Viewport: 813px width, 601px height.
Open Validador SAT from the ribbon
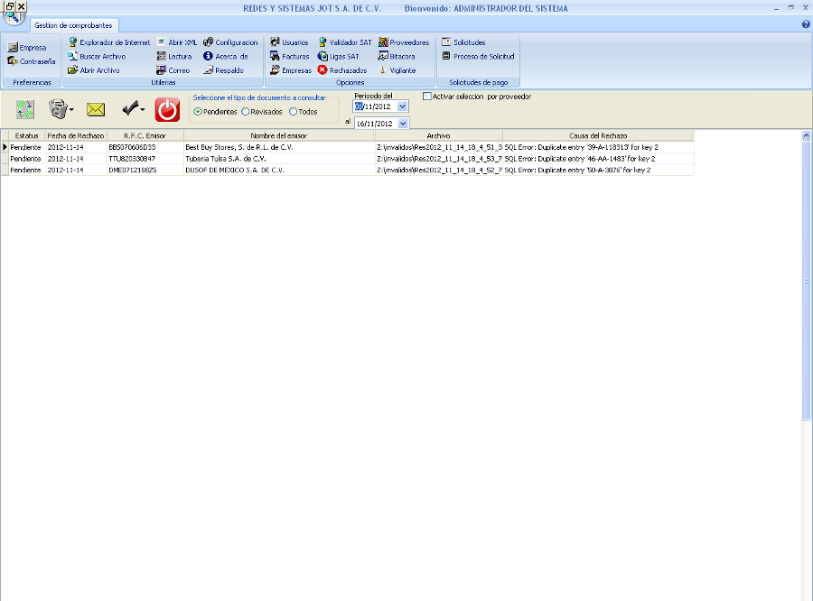pos(344,42)
